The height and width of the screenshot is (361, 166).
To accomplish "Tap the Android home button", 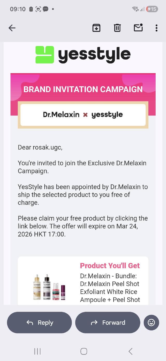I will [x=84, y=351].
